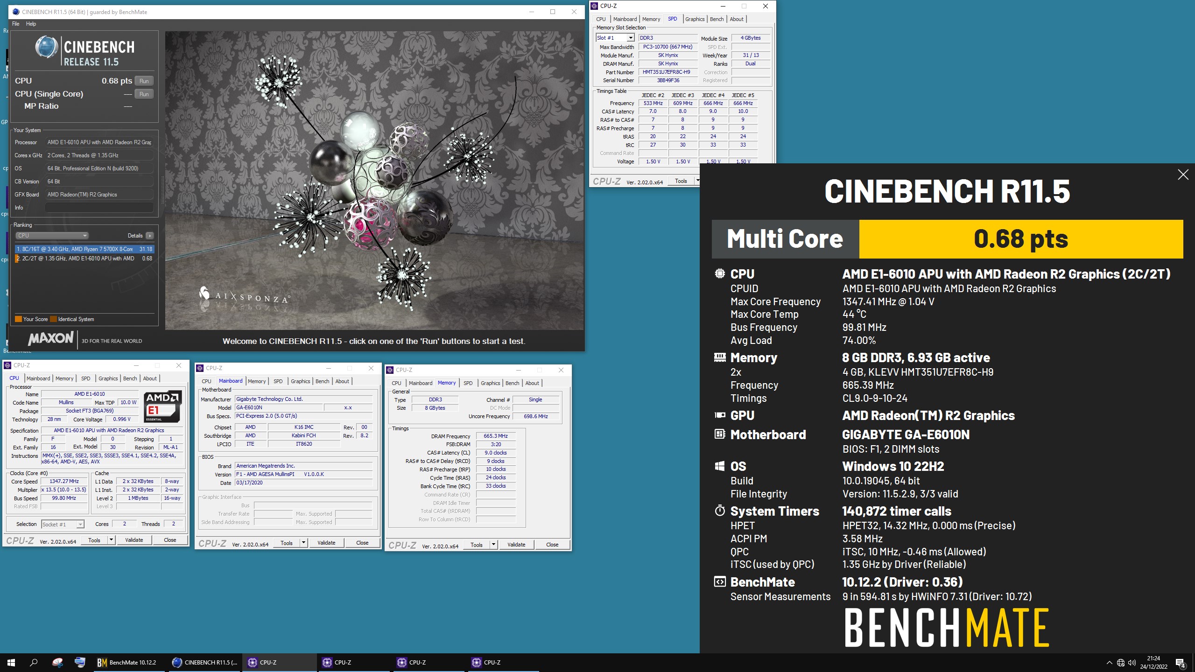This screenshot has height=672, width=1195.
Task: Expand Tools arrow in CPU-tab CPU-Z window
Action: point(111,540)
